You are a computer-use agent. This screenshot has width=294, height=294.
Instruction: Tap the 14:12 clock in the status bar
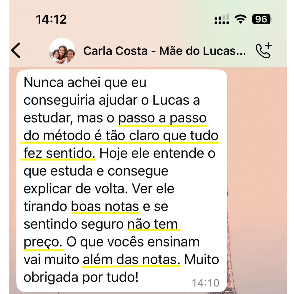(x=51, y=19)
